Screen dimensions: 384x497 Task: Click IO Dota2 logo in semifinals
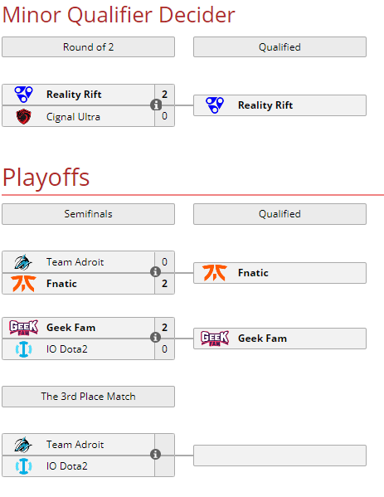pos(24,349)
